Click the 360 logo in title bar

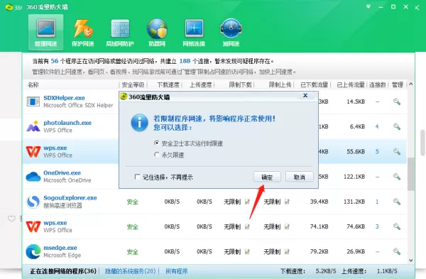9,7
